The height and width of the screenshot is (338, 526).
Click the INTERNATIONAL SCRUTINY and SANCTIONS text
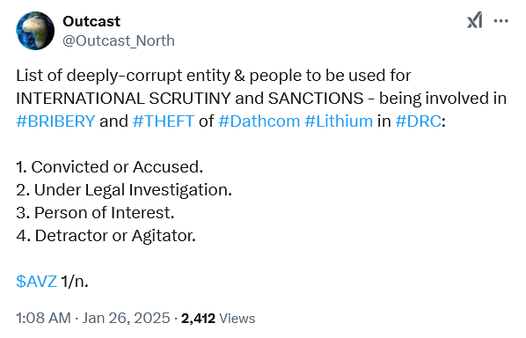189,99
